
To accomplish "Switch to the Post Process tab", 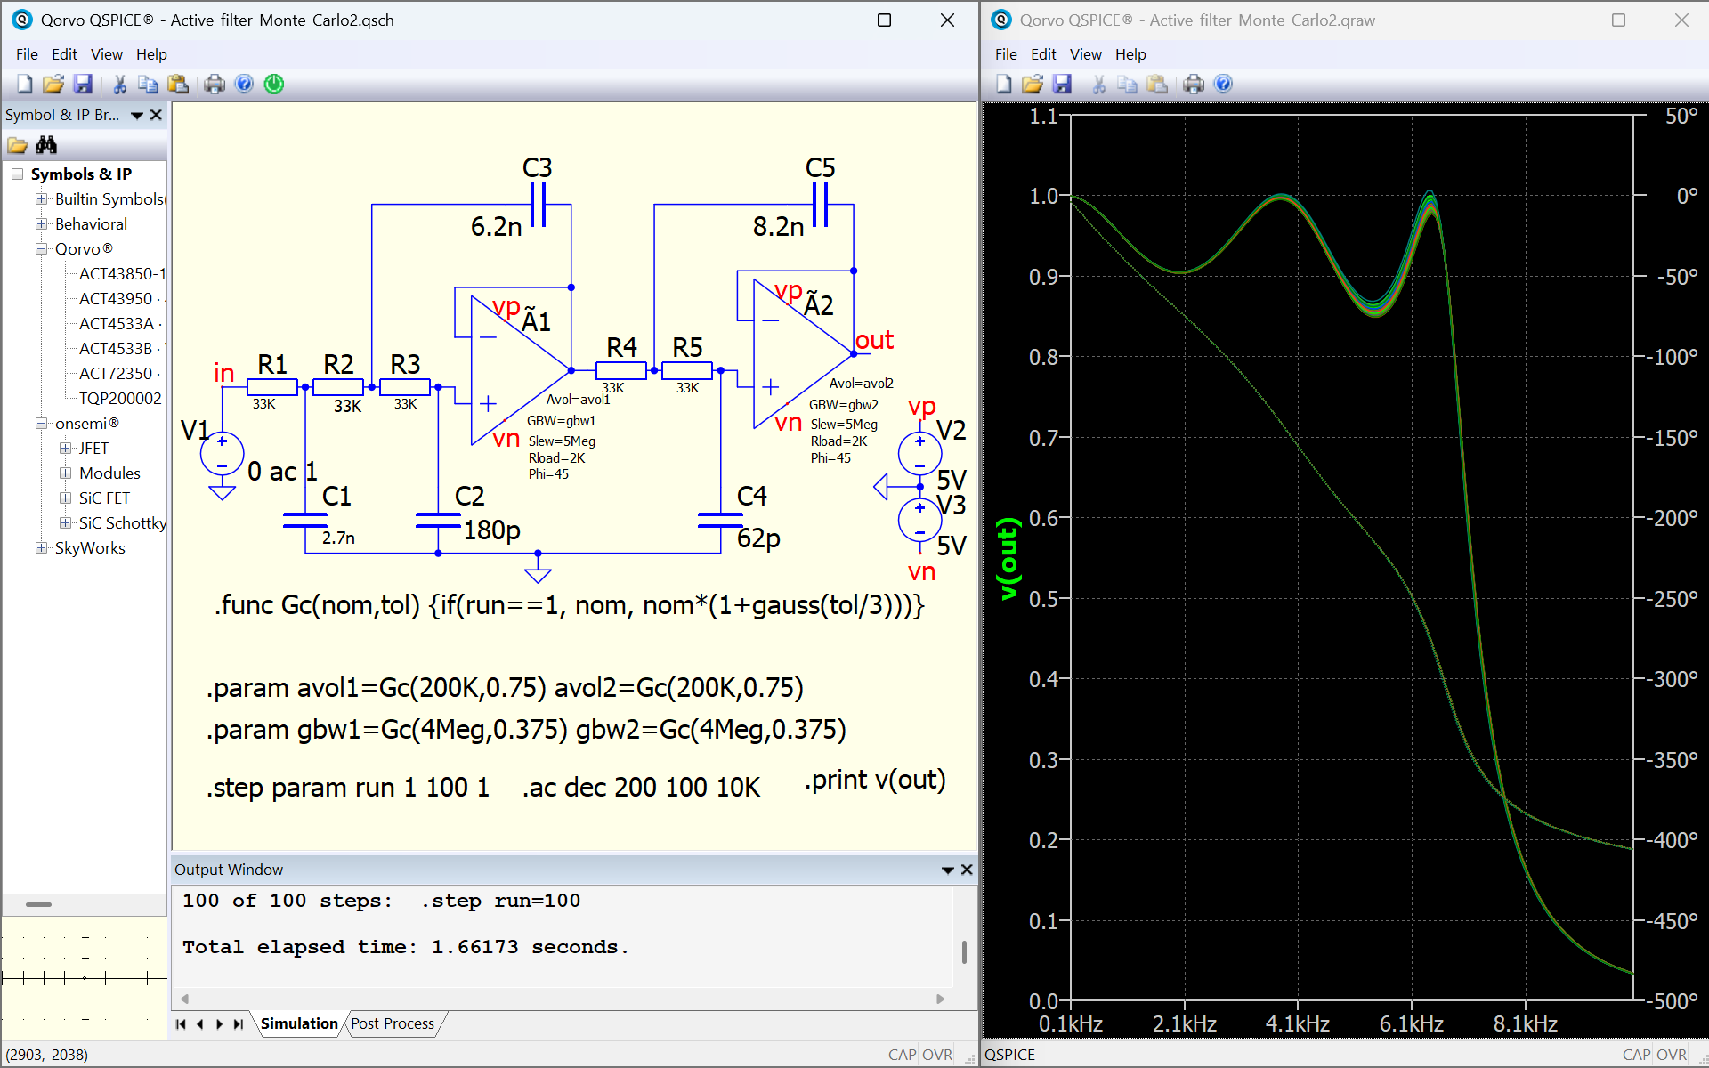I will click(x=393, y=1023).
